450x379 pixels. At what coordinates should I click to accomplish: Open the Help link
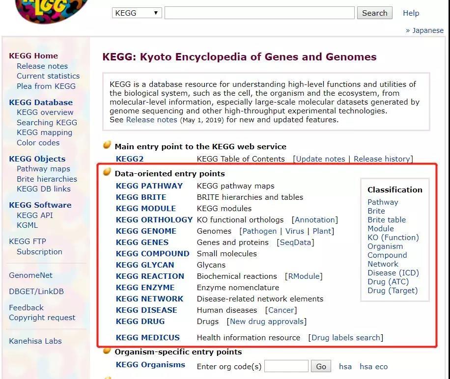tap(411, 13)
